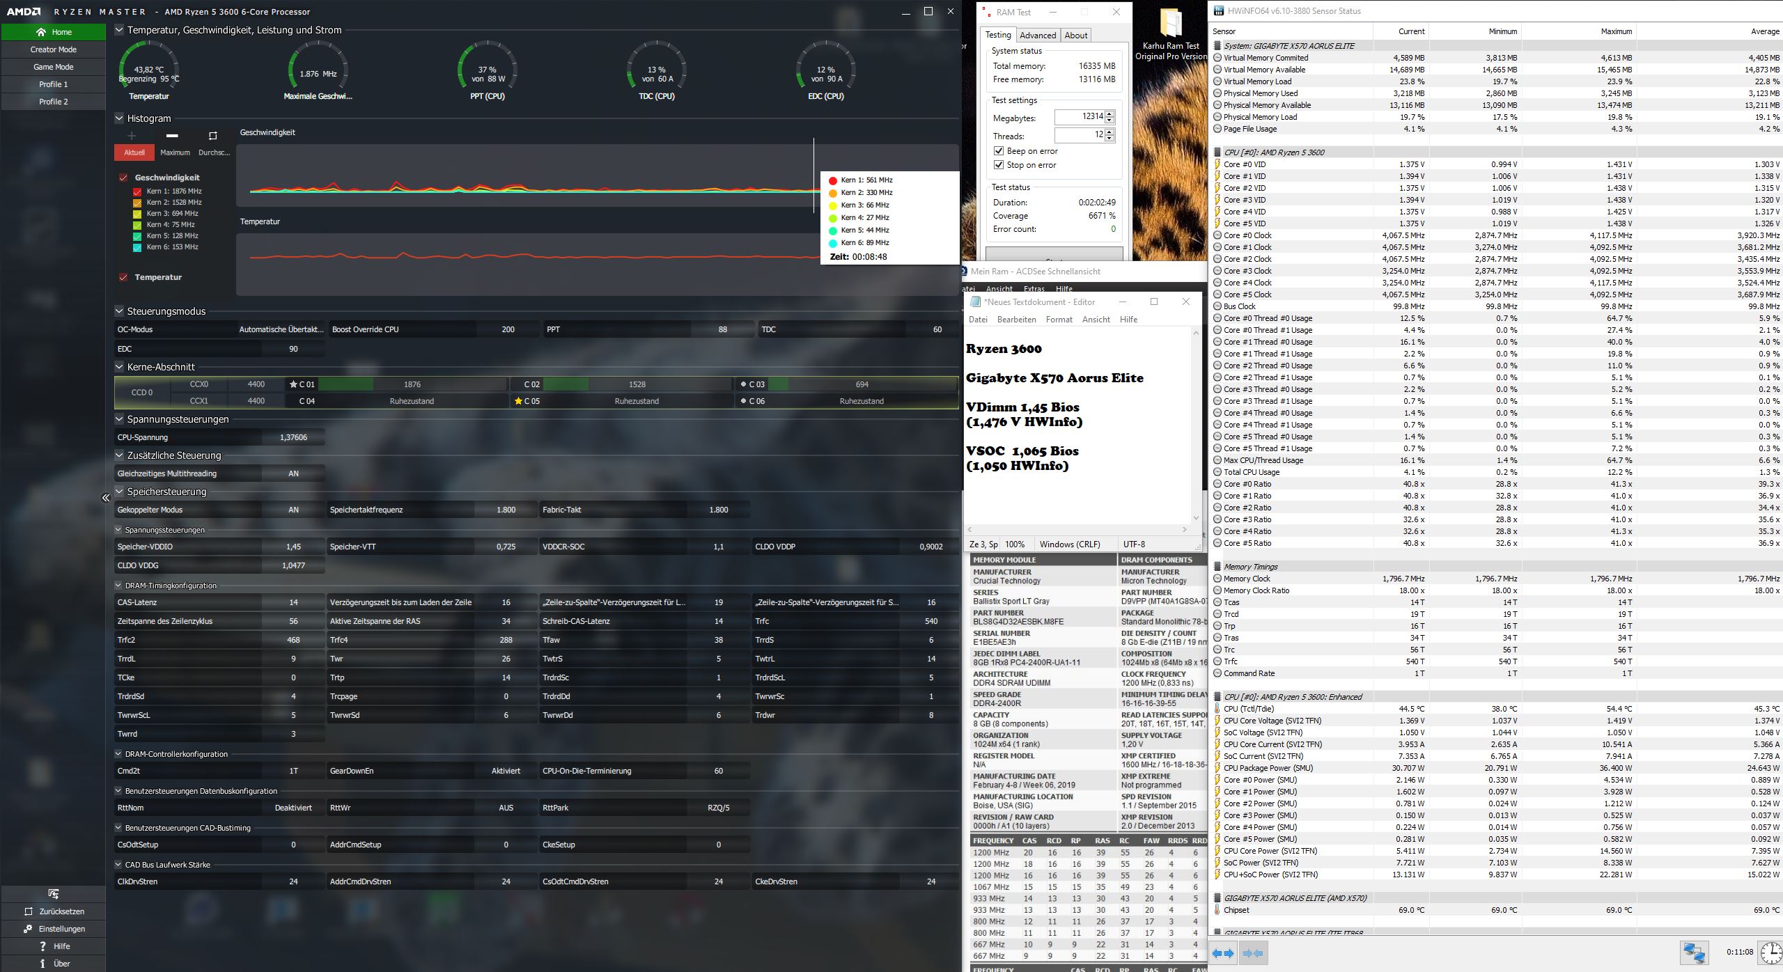Screen dimensions: 1783x972
Task: Collapse Ryzen Master sidebar with double chevron
Action: 106,498
